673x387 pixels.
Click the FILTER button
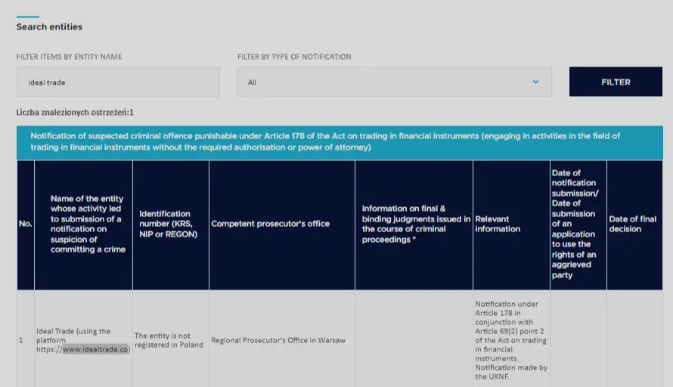616,82
